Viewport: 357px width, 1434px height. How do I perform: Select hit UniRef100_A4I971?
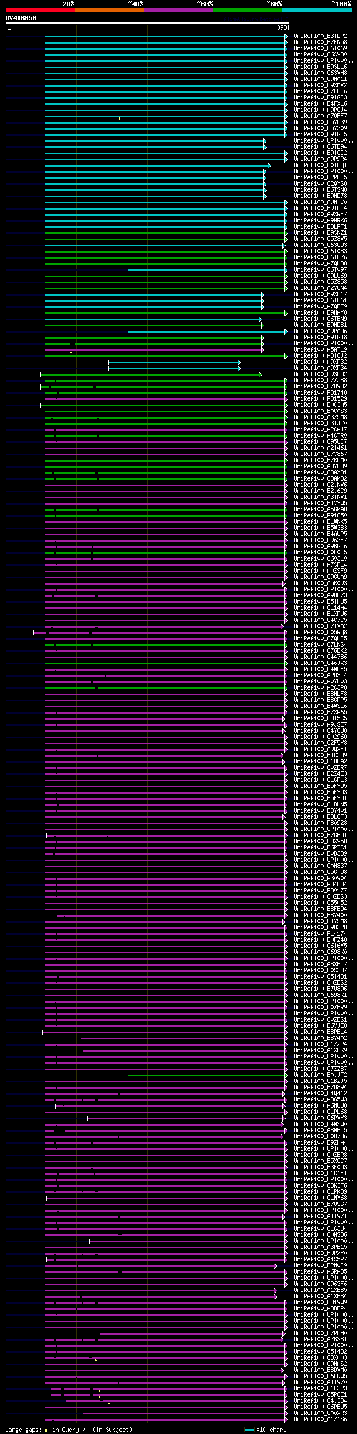320,1217
